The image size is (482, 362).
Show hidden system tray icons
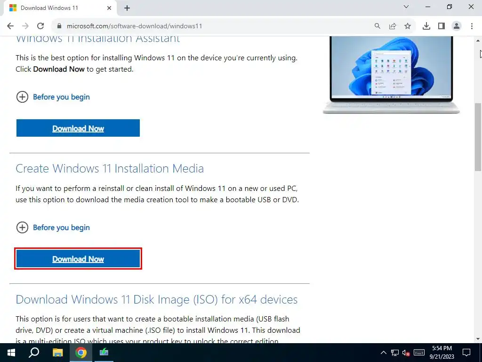pos(383,353)
